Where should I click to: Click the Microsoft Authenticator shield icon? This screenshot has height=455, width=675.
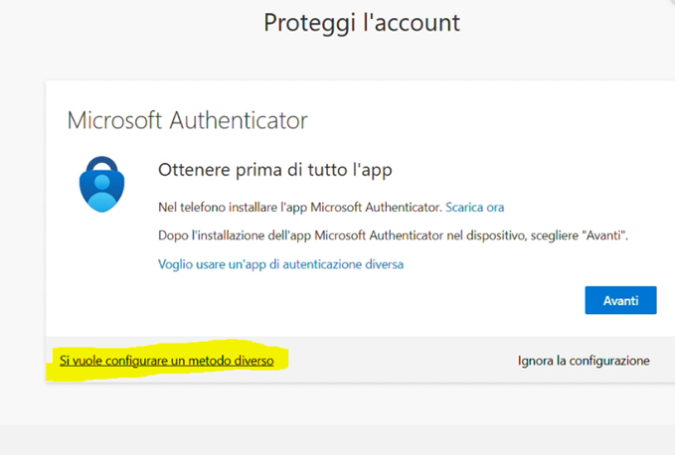(x=102, y=183)
